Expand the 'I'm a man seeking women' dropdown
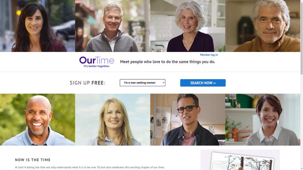Viewport: 303px width, 170px height. [x=142, y=83]
